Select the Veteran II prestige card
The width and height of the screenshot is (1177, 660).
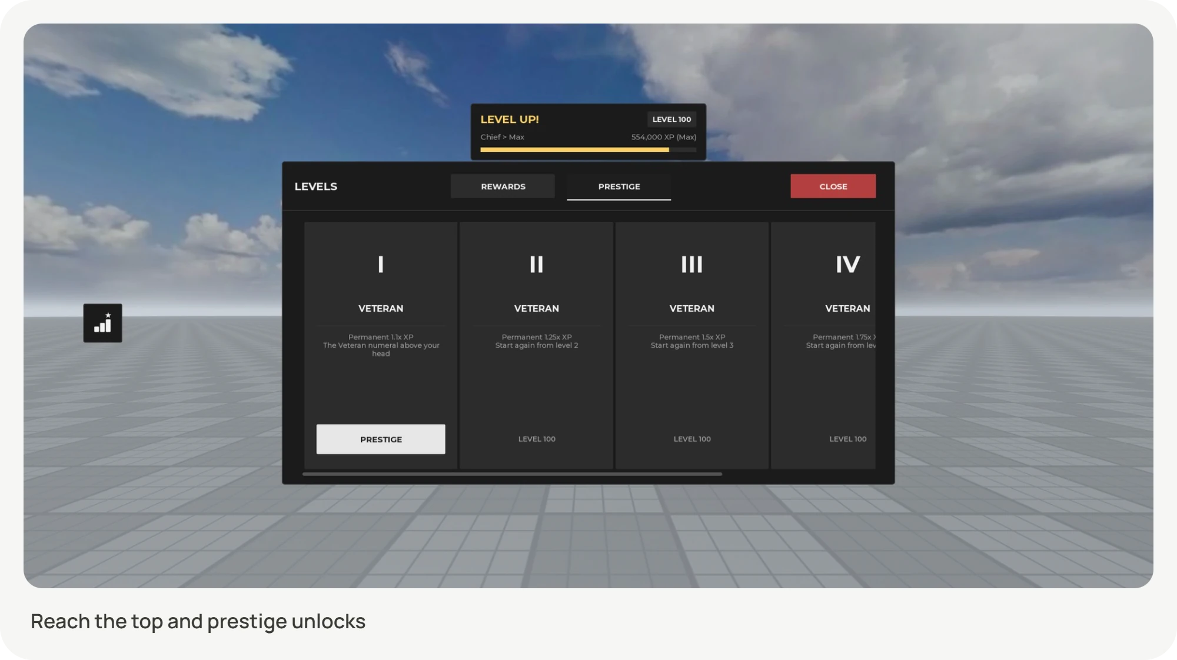pyautogui.click(x=536, y=345)
